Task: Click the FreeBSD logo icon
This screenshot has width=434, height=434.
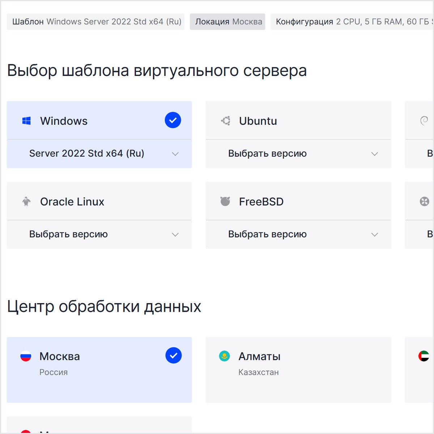Action: pyautogui.click(x=225, y=201)
